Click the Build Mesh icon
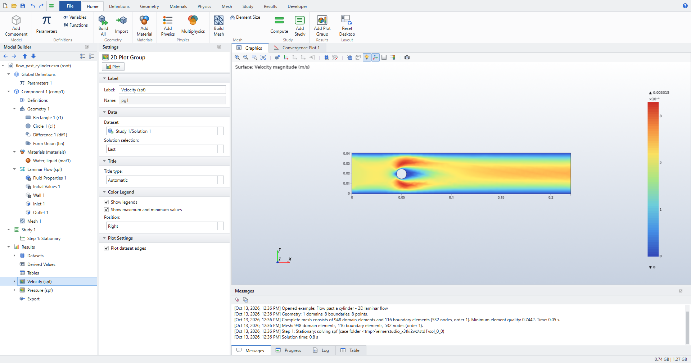Screen dimensions: 691x363 (219, 26)
